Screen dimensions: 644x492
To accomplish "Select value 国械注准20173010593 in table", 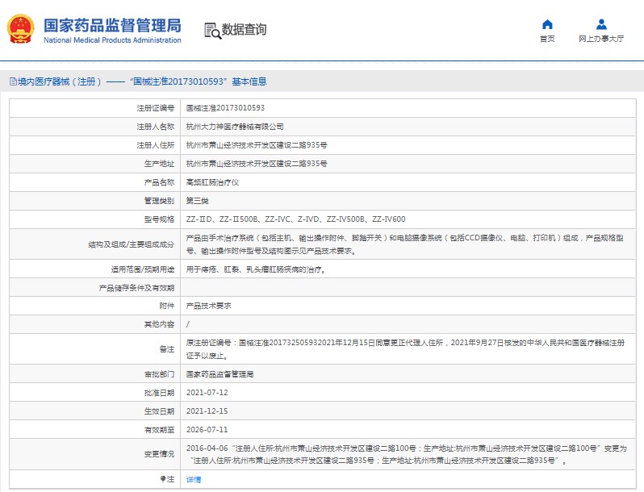I will pos(225,108).
